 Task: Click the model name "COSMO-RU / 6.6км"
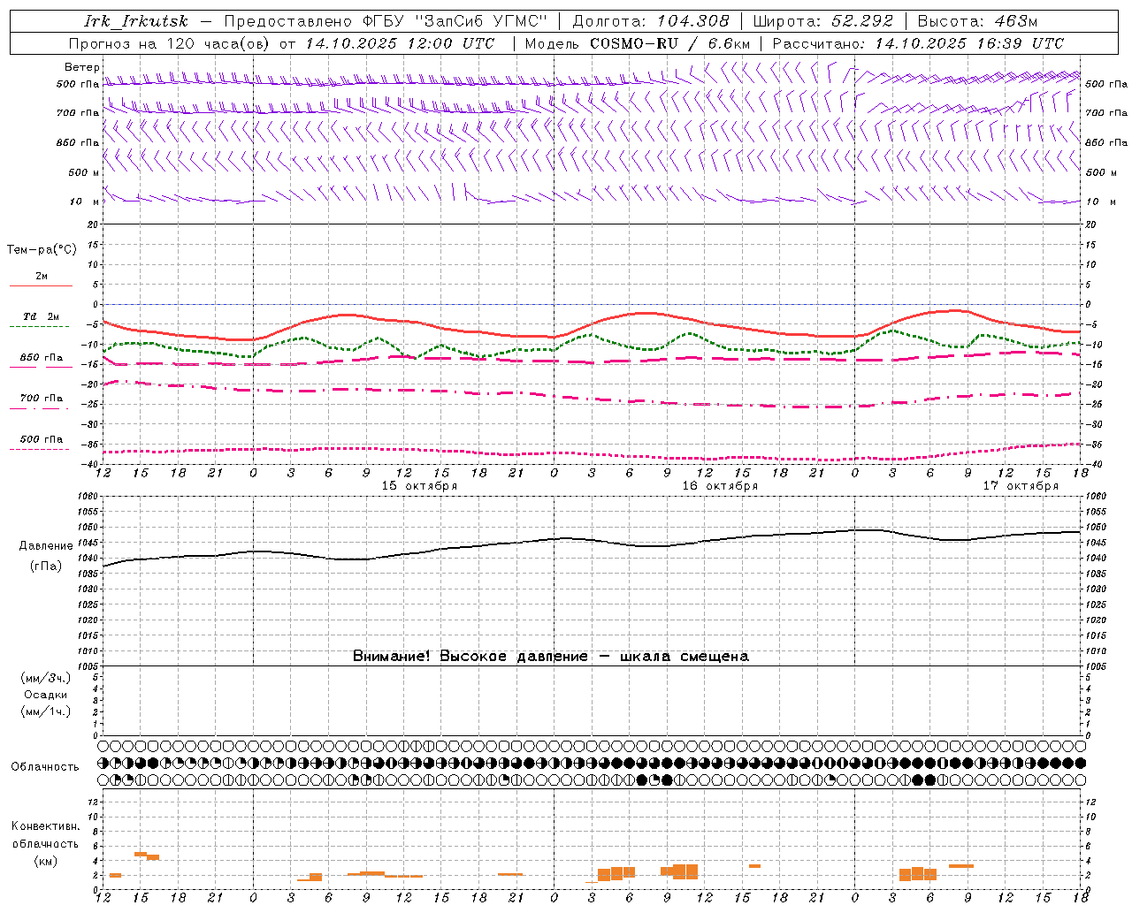tap(670, 43)
